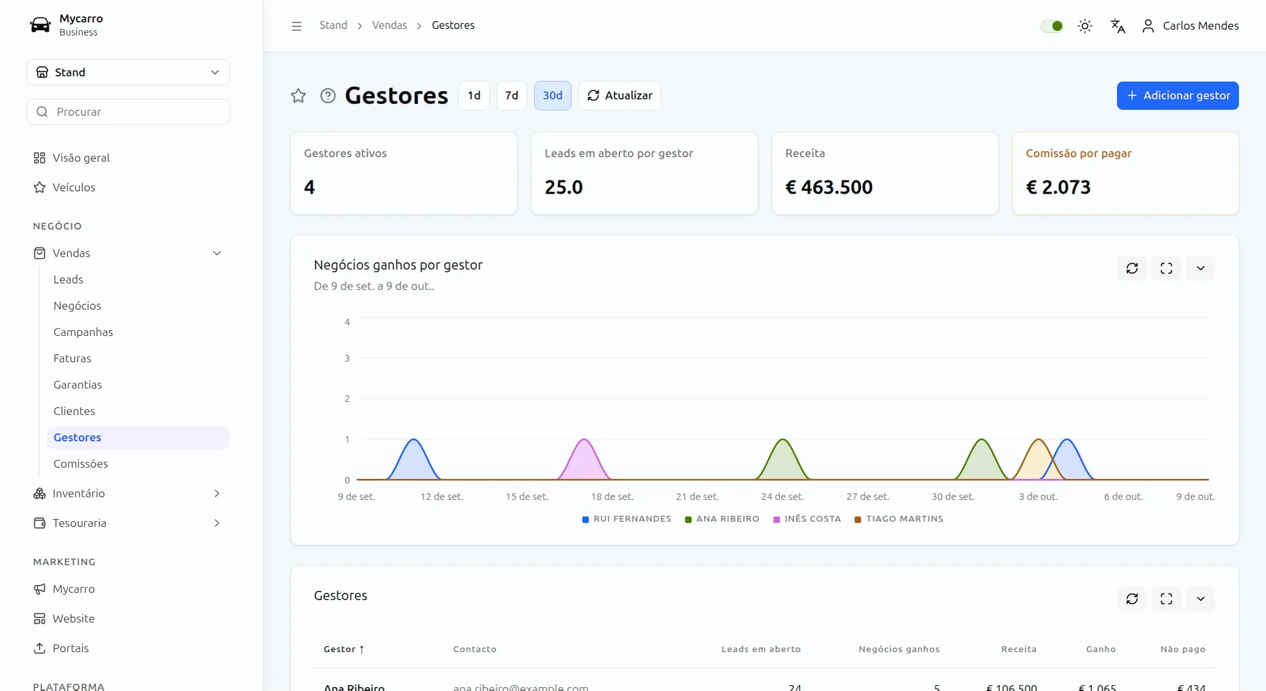Open the Gestores table in fullscreen
Image resolution: width=1266 pixels, height=691 pixels.
click(x=1167, y=599)
